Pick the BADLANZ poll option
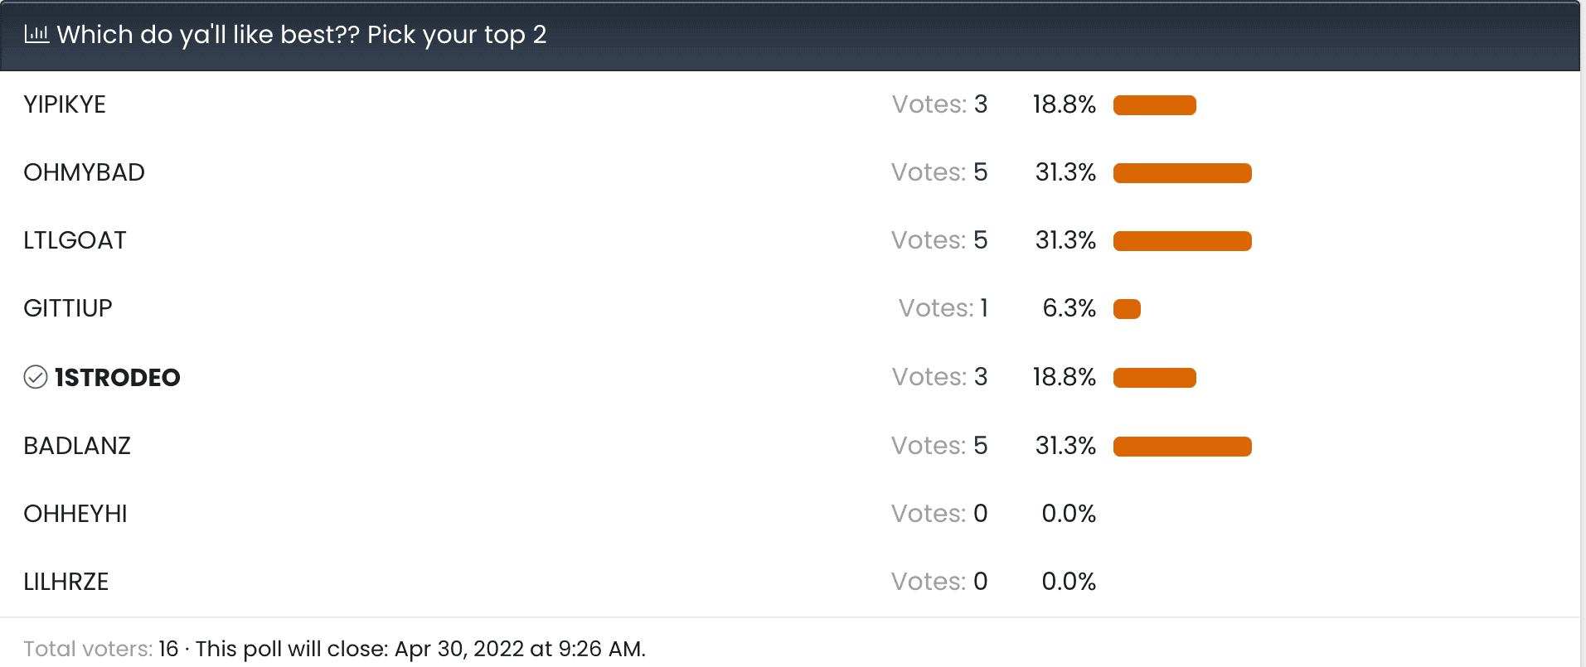Screen dimensions: 1586x667 (x=77, y=446)
